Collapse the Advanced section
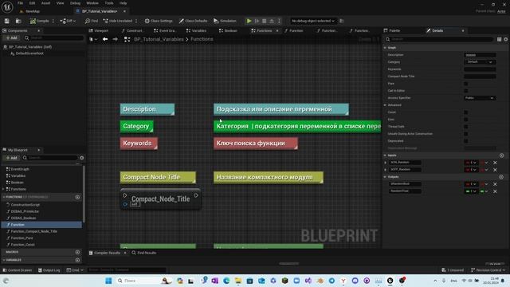Viewport: 510px width, 287px height. pos(385,105)
